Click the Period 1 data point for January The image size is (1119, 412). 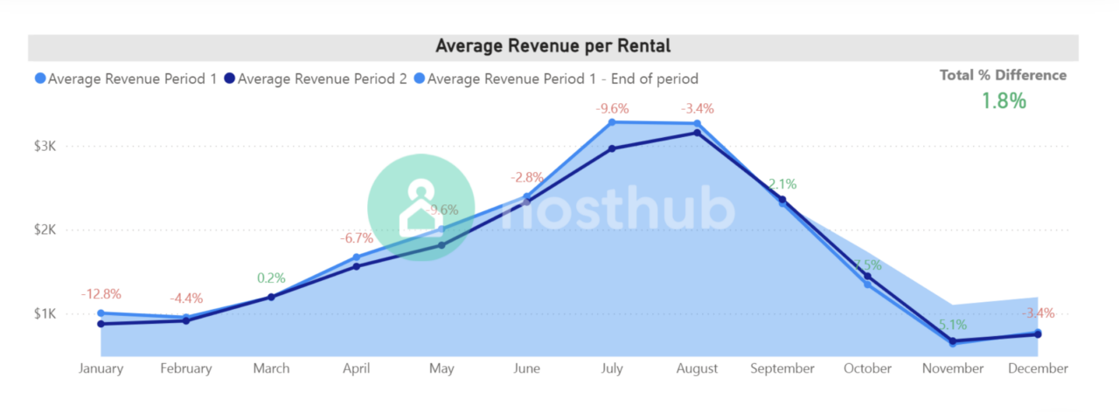(x=101, y=313)
